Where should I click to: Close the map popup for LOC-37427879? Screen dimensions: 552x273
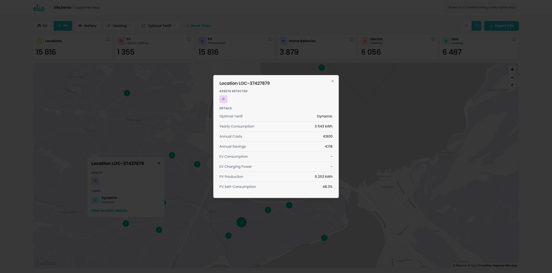click(159, 163)
